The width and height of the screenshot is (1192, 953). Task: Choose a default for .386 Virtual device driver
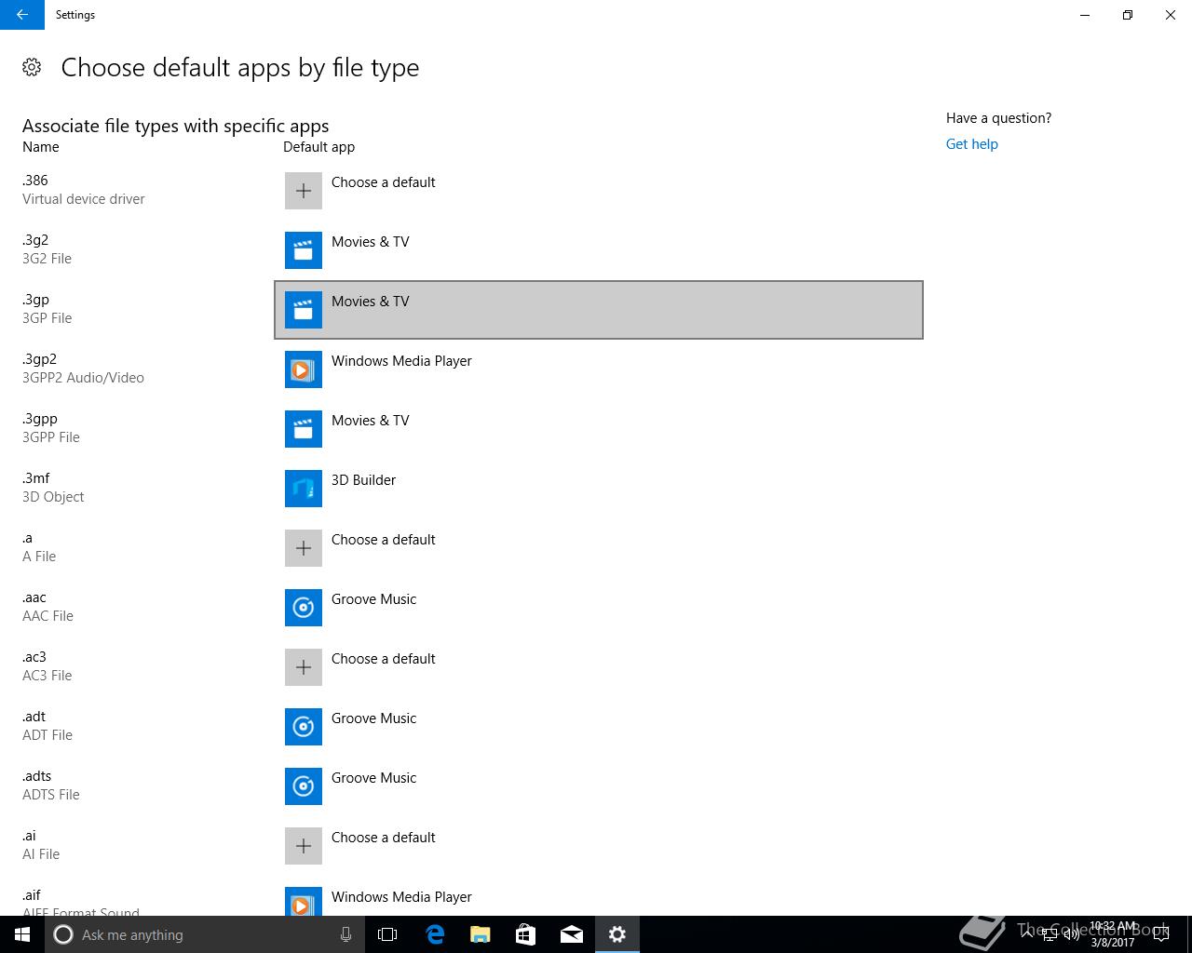click(x=599, y=191)
